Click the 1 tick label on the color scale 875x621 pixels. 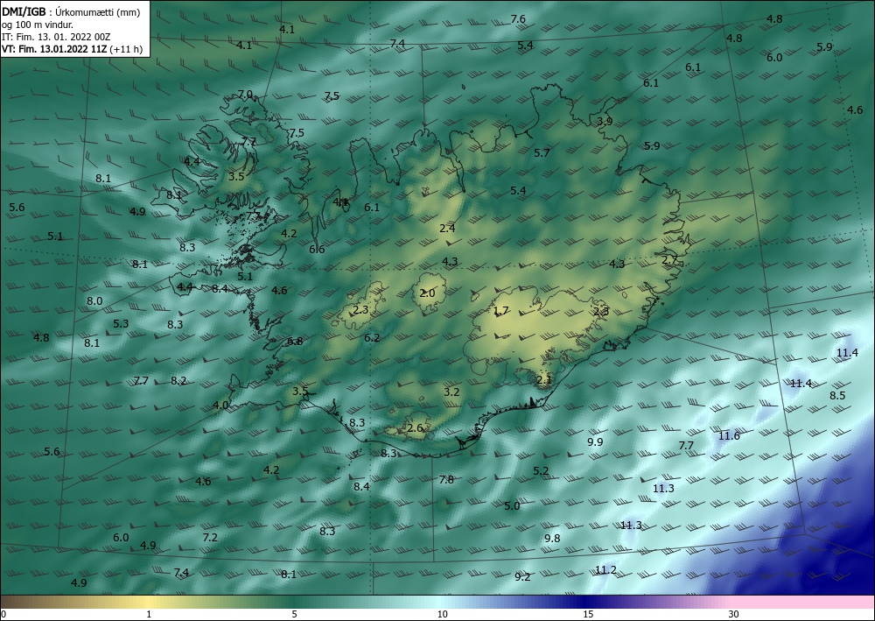(x=149, y=614)
